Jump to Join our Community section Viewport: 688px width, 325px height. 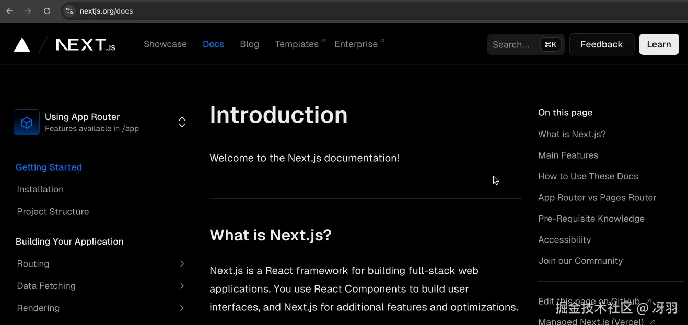pyautogui.click(x=580, y=261)
